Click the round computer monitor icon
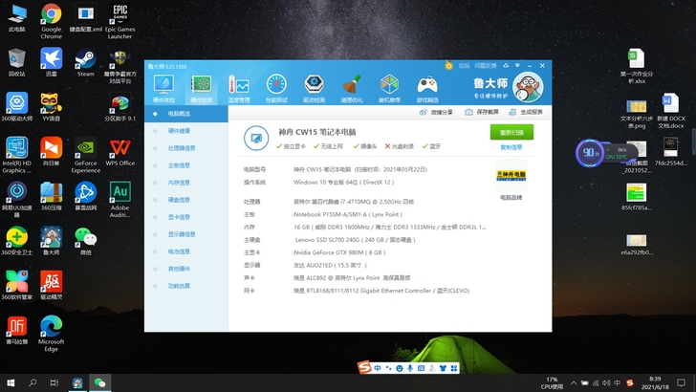Screen dimensions: 696x392 pos(256,138)
